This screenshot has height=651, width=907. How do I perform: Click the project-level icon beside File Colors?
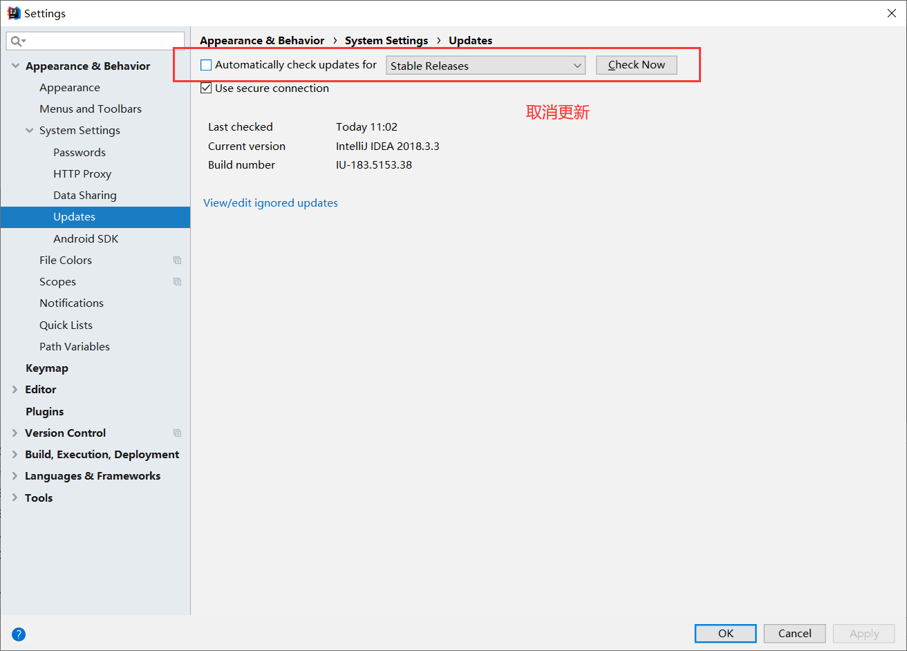(x=178, y=261)
